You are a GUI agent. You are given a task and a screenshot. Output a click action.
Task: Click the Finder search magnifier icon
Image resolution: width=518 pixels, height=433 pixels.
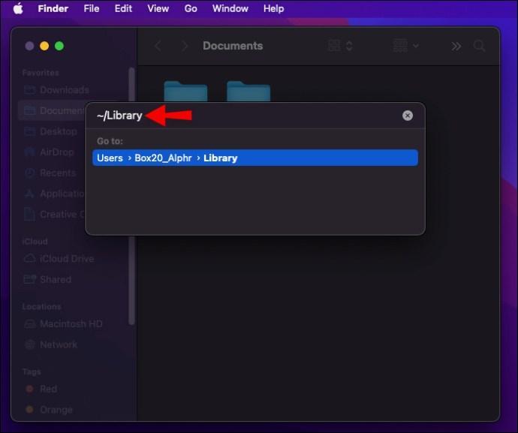pyautogui.click(x=479, y=47)
